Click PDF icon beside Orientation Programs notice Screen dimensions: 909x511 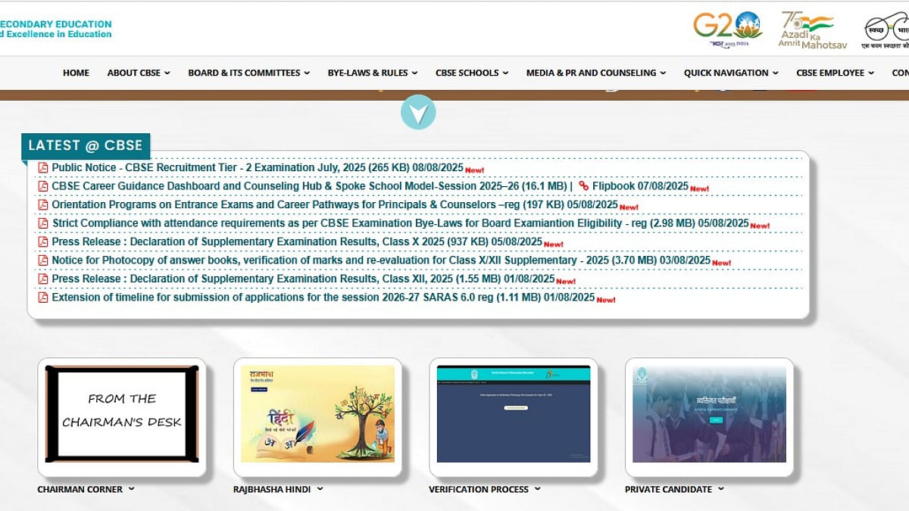[43, 204]
